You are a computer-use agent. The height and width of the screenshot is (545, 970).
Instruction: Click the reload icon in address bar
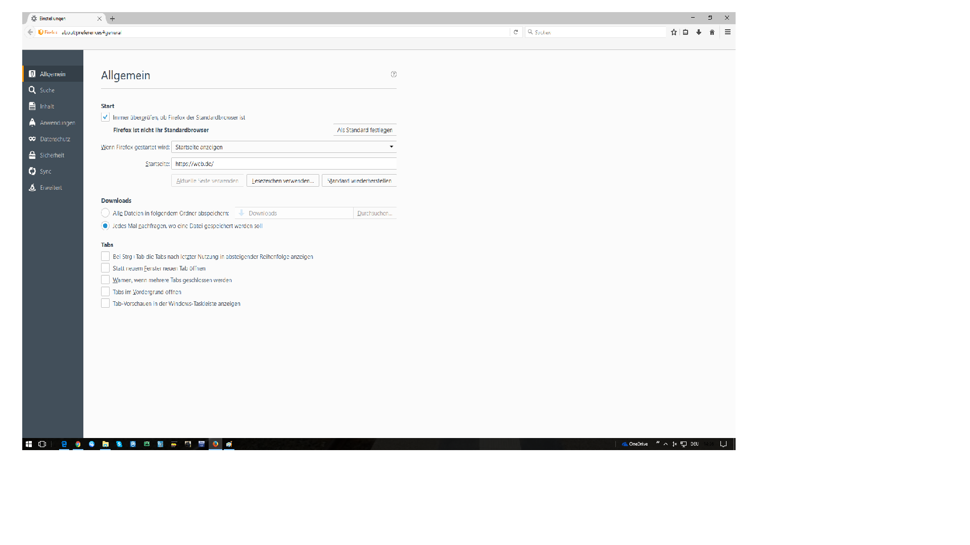click(516, 32)
